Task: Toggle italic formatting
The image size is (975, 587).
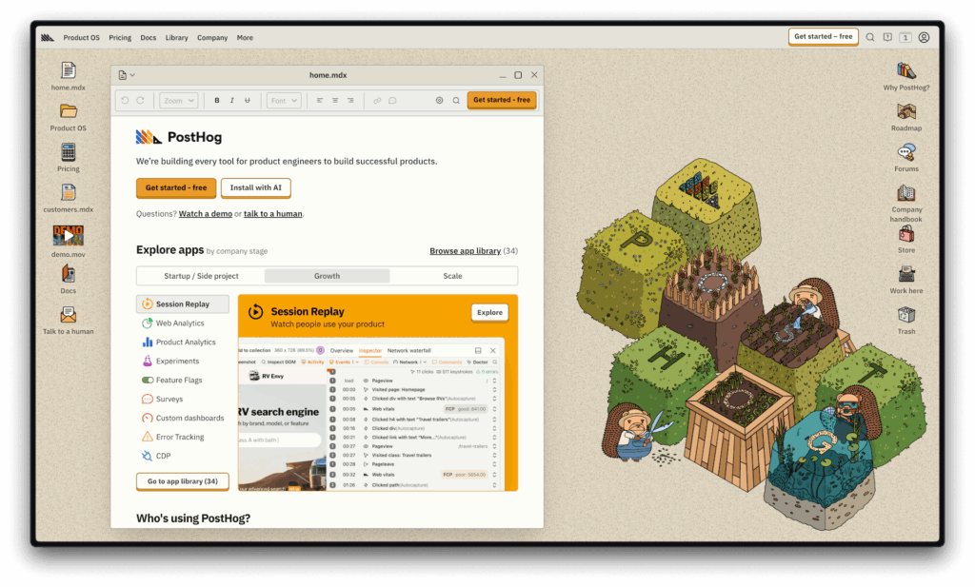Action: click(x=232, y=101)
